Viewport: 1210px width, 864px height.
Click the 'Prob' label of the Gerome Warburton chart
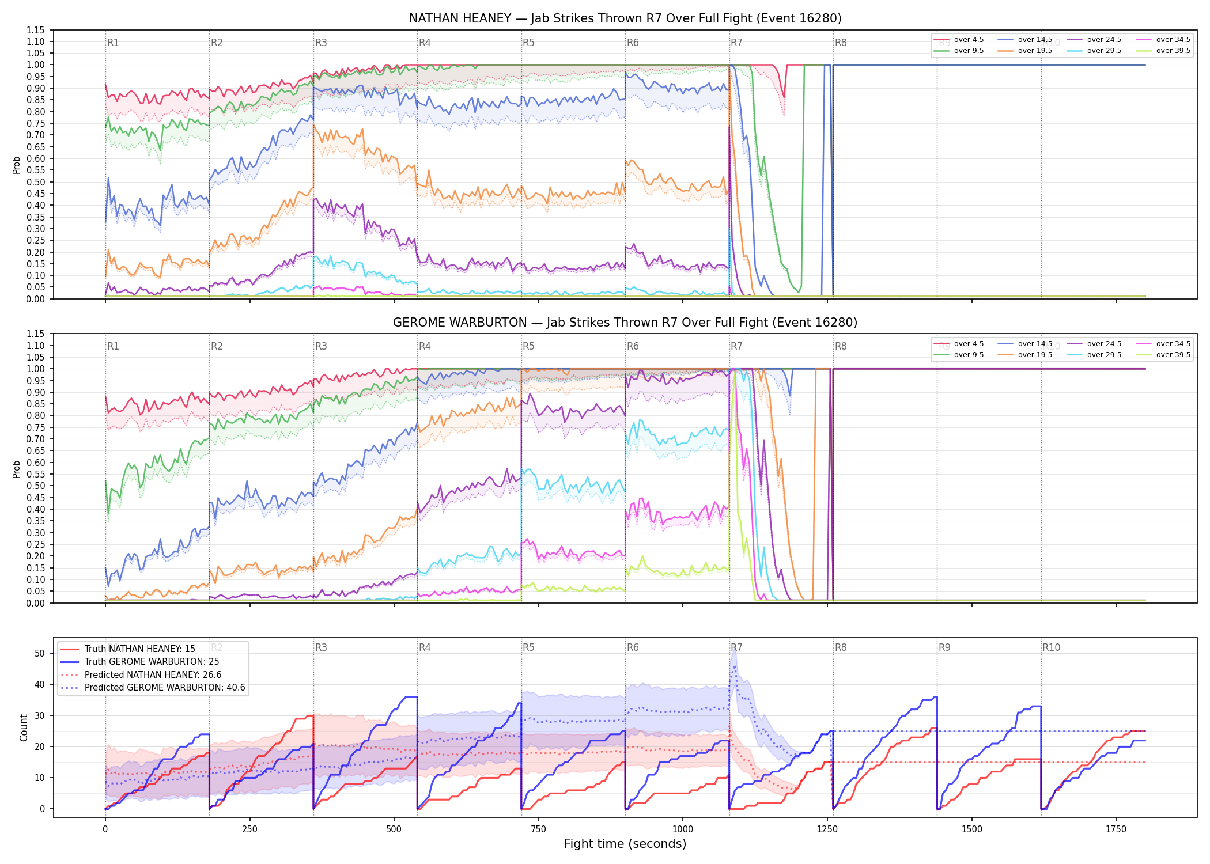(x=17, y=469)
